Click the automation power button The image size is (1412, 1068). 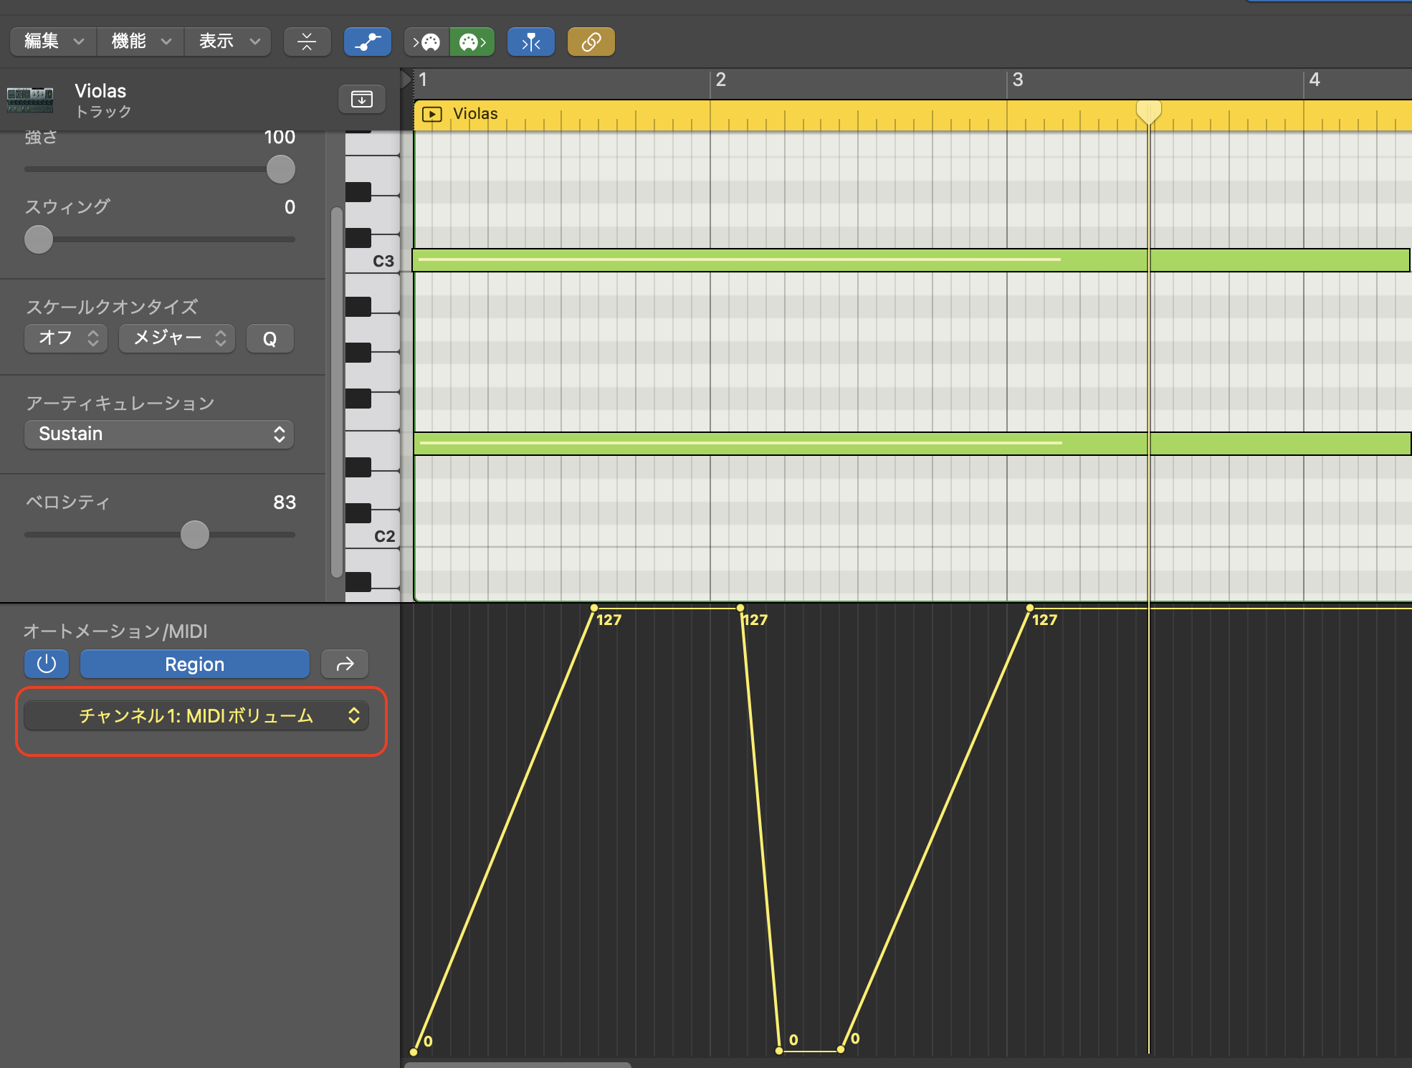47,664
